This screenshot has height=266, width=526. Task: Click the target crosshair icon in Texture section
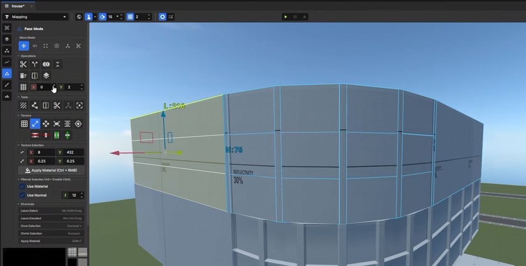(x=78, y=124)
